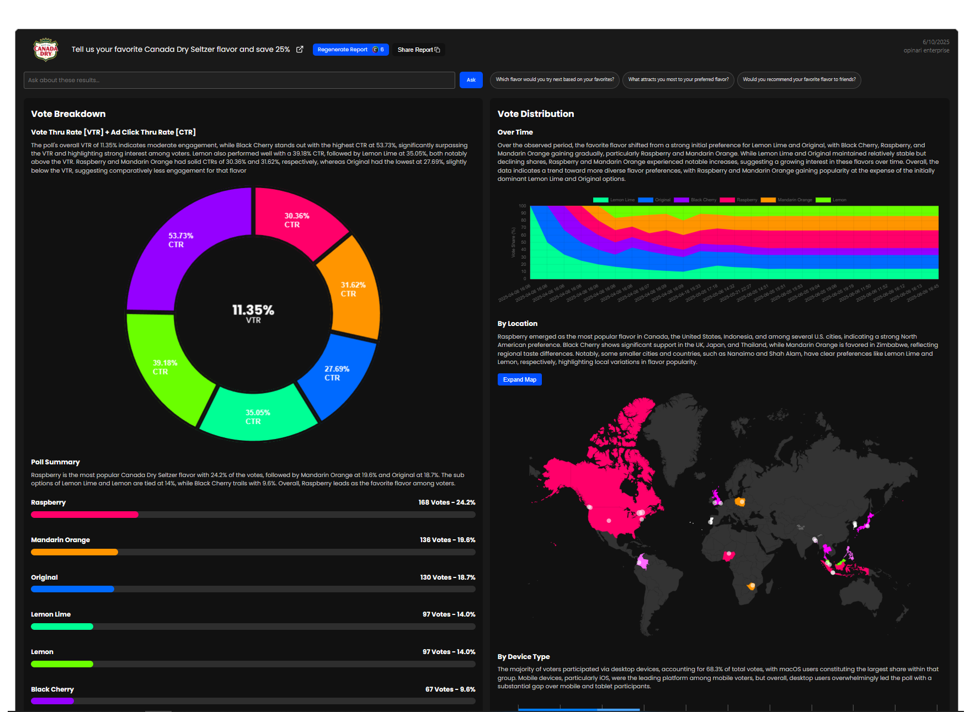Select "Which flavor would you try next" suggestion
The width and height of the screenshot is (975, 712).
555,80
